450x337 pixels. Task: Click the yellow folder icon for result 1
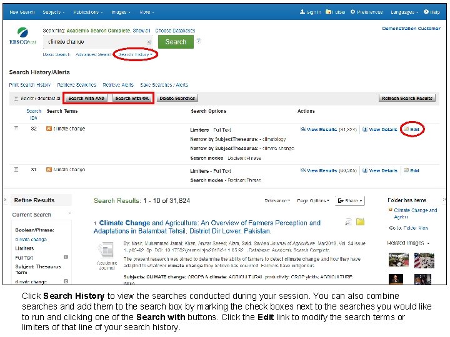tap(360, 222)
